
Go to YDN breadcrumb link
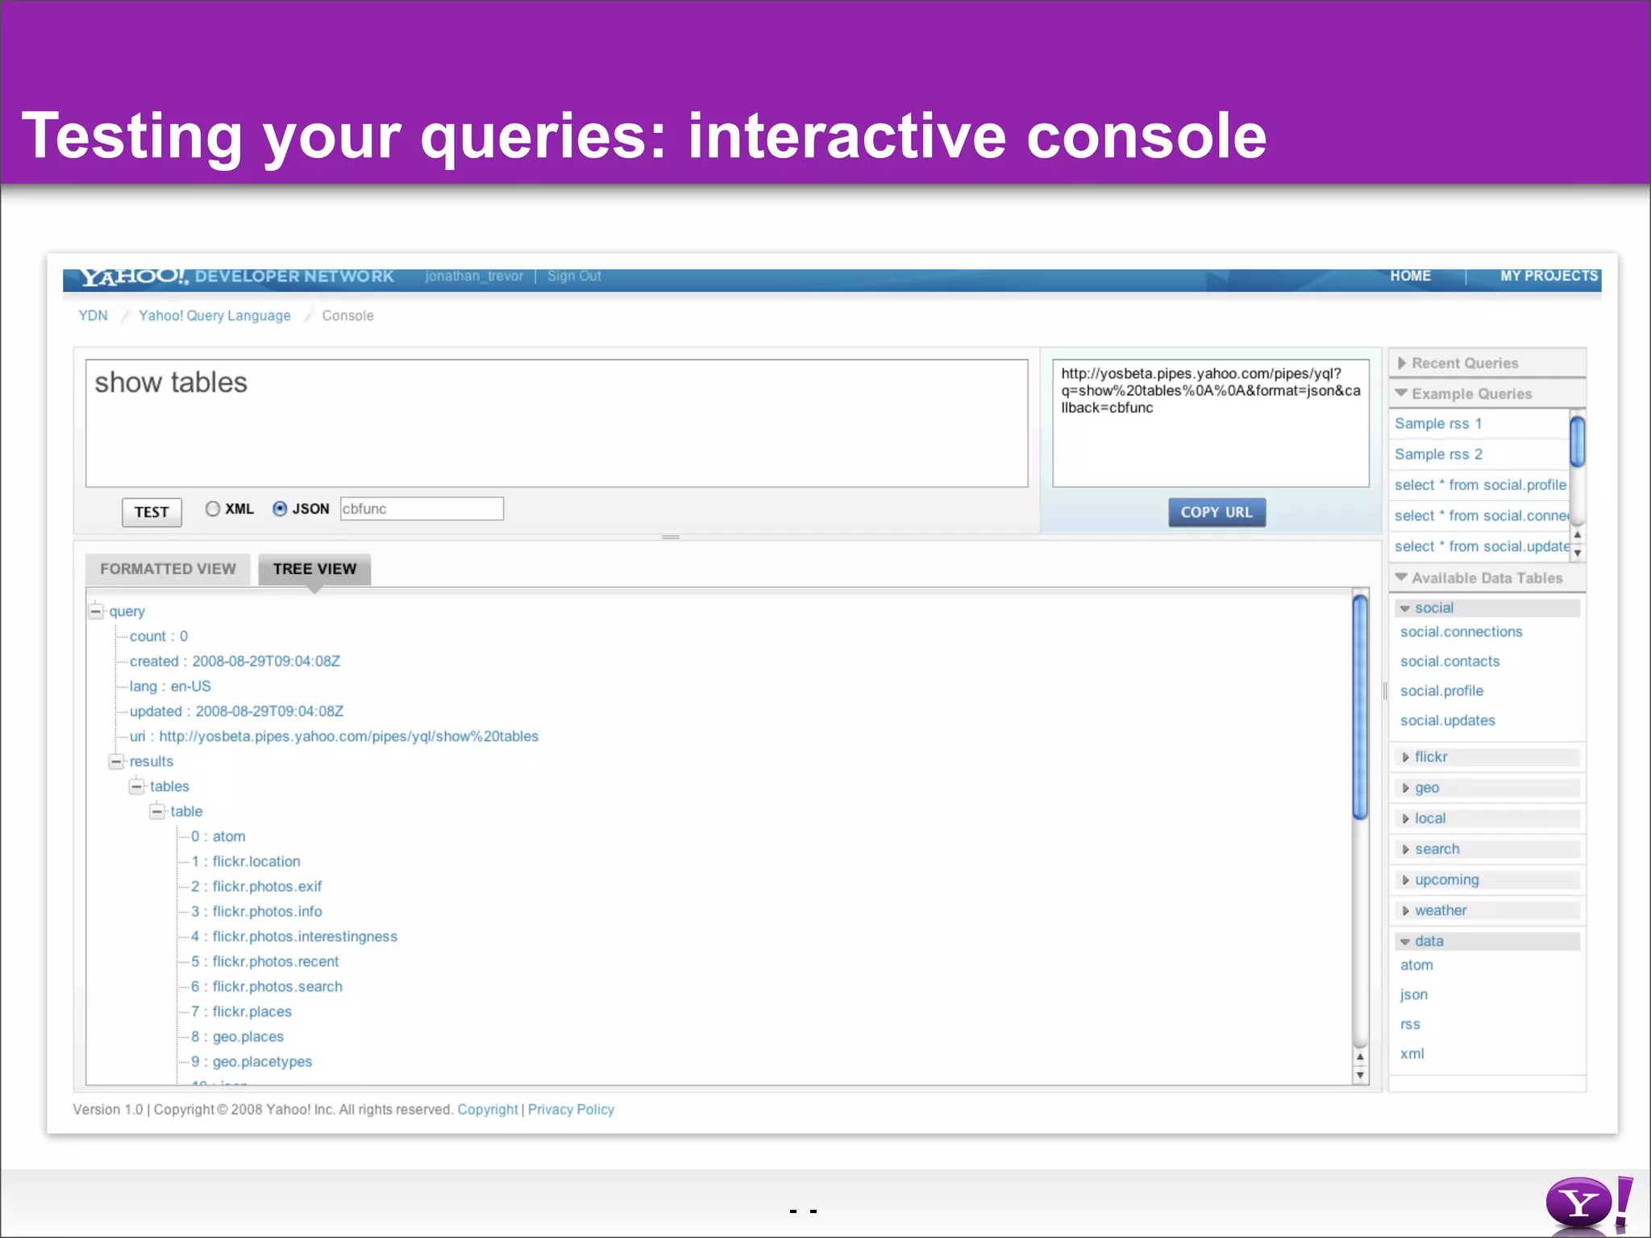pos(93,315)
